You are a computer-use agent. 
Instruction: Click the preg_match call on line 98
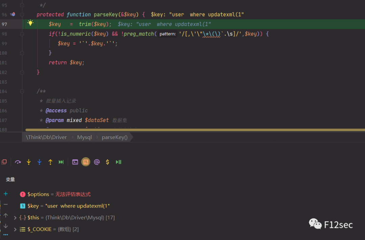[x=139, y=34]
